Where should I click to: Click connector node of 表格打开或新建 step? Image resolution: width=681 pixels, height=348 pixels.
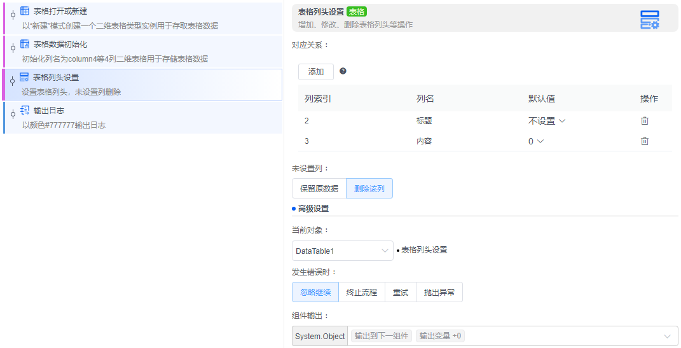pyautogui.click(x=13, y=15)
